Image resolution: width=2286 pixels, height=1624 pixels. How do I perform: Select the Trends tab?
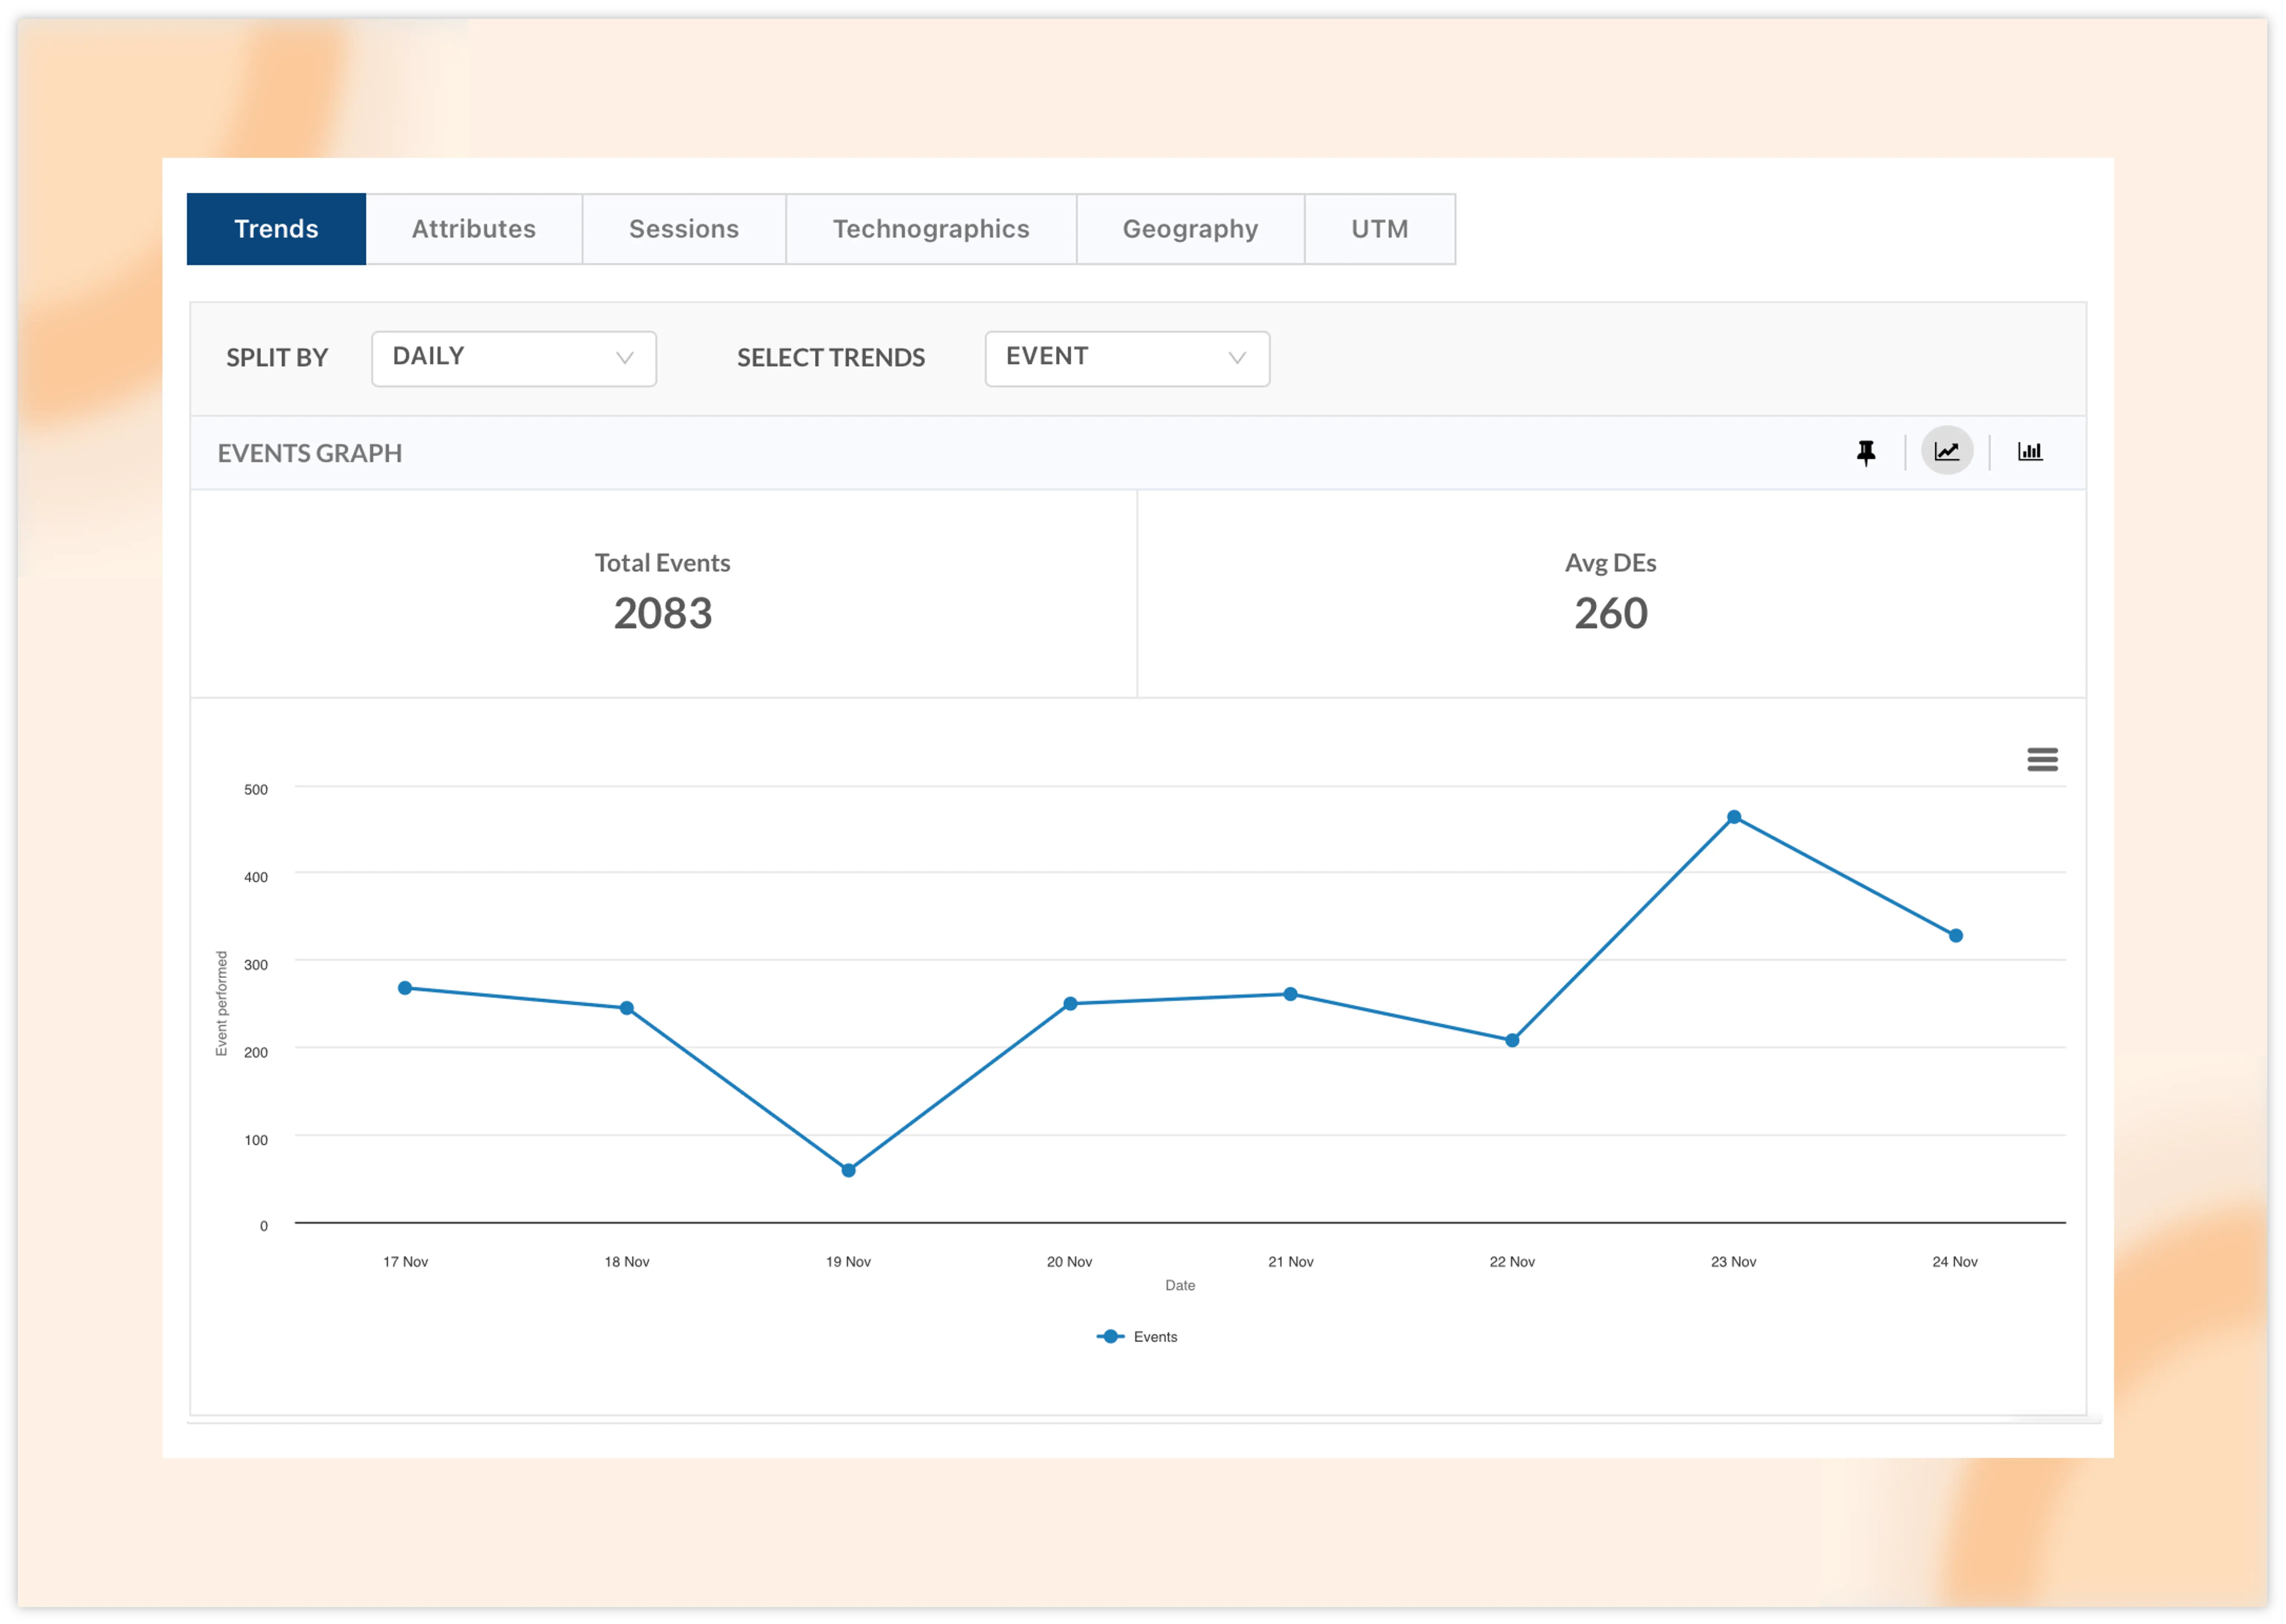tap(276, 229)
